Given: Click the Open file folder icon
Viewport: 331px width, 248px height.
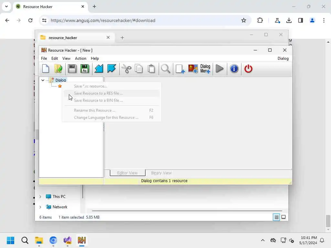Looking at the screenshot, I should [58, 69].
